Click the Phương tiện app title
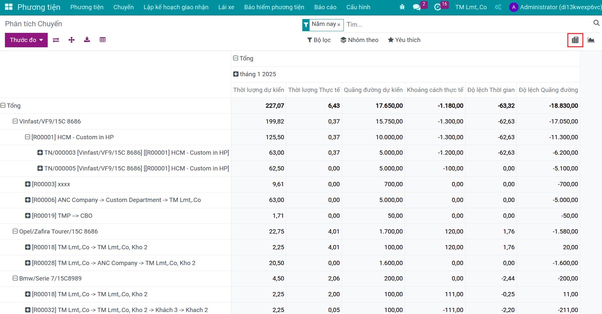 [x=39, y=7]
